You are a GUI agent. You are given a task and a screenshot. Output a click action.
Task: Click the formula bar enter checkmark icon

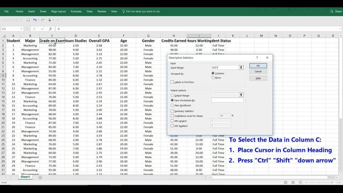(42, 28)
